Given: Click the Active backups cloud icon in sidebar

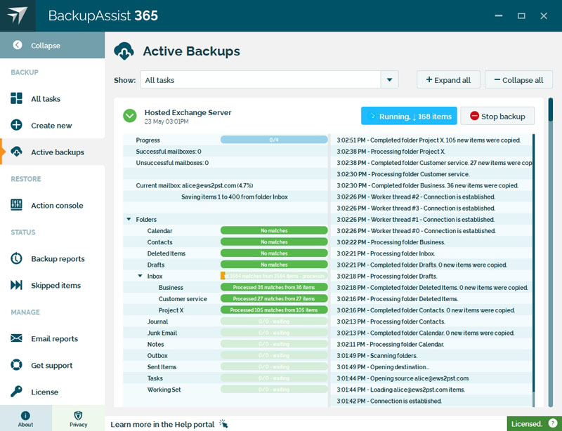Looking at the screenshot, I should tap(16, 152).
